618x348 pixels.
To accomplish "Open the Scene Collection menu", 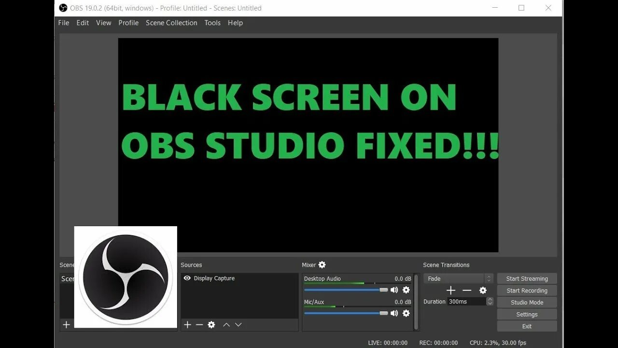I will [171, 23].
